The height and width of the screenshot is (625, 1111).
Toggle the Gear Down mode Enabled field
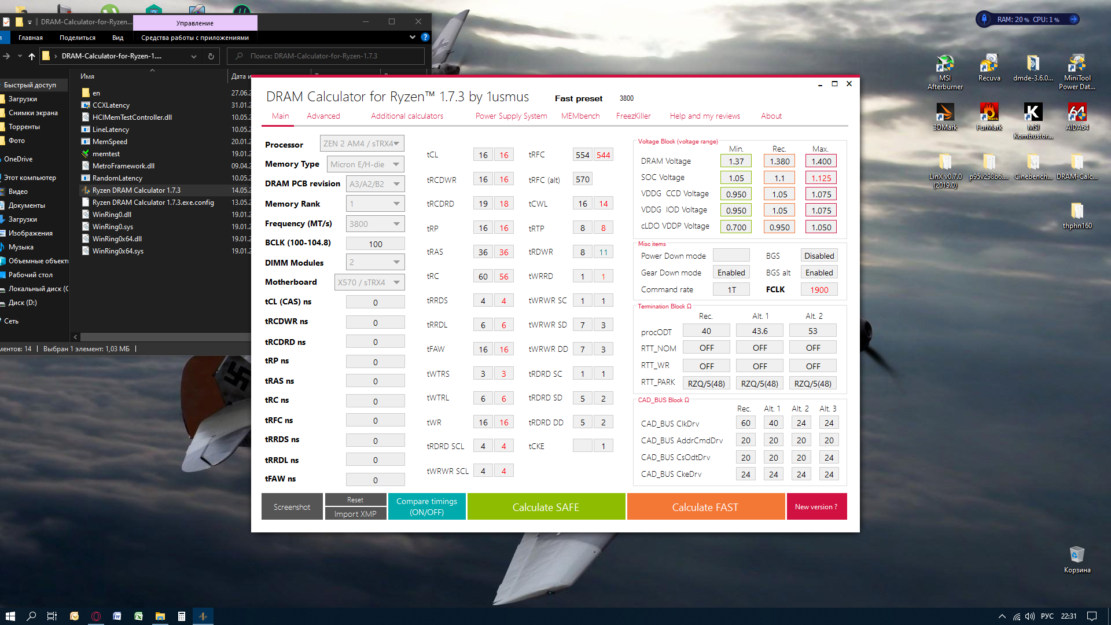[731, 273]
